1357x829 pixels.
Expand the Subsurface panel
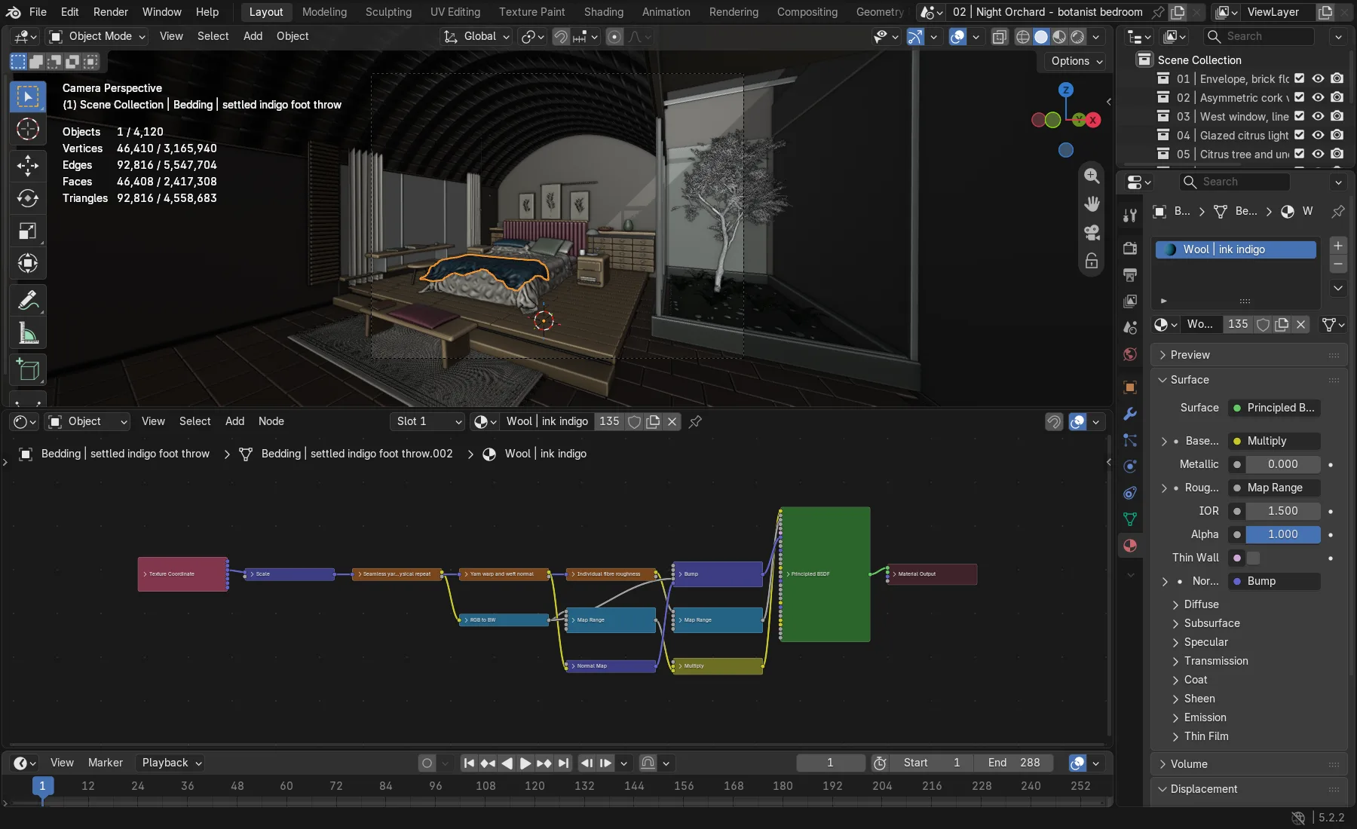pos(1211,623)
